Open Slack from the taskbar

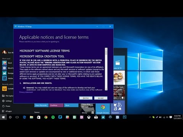point(67,117)
